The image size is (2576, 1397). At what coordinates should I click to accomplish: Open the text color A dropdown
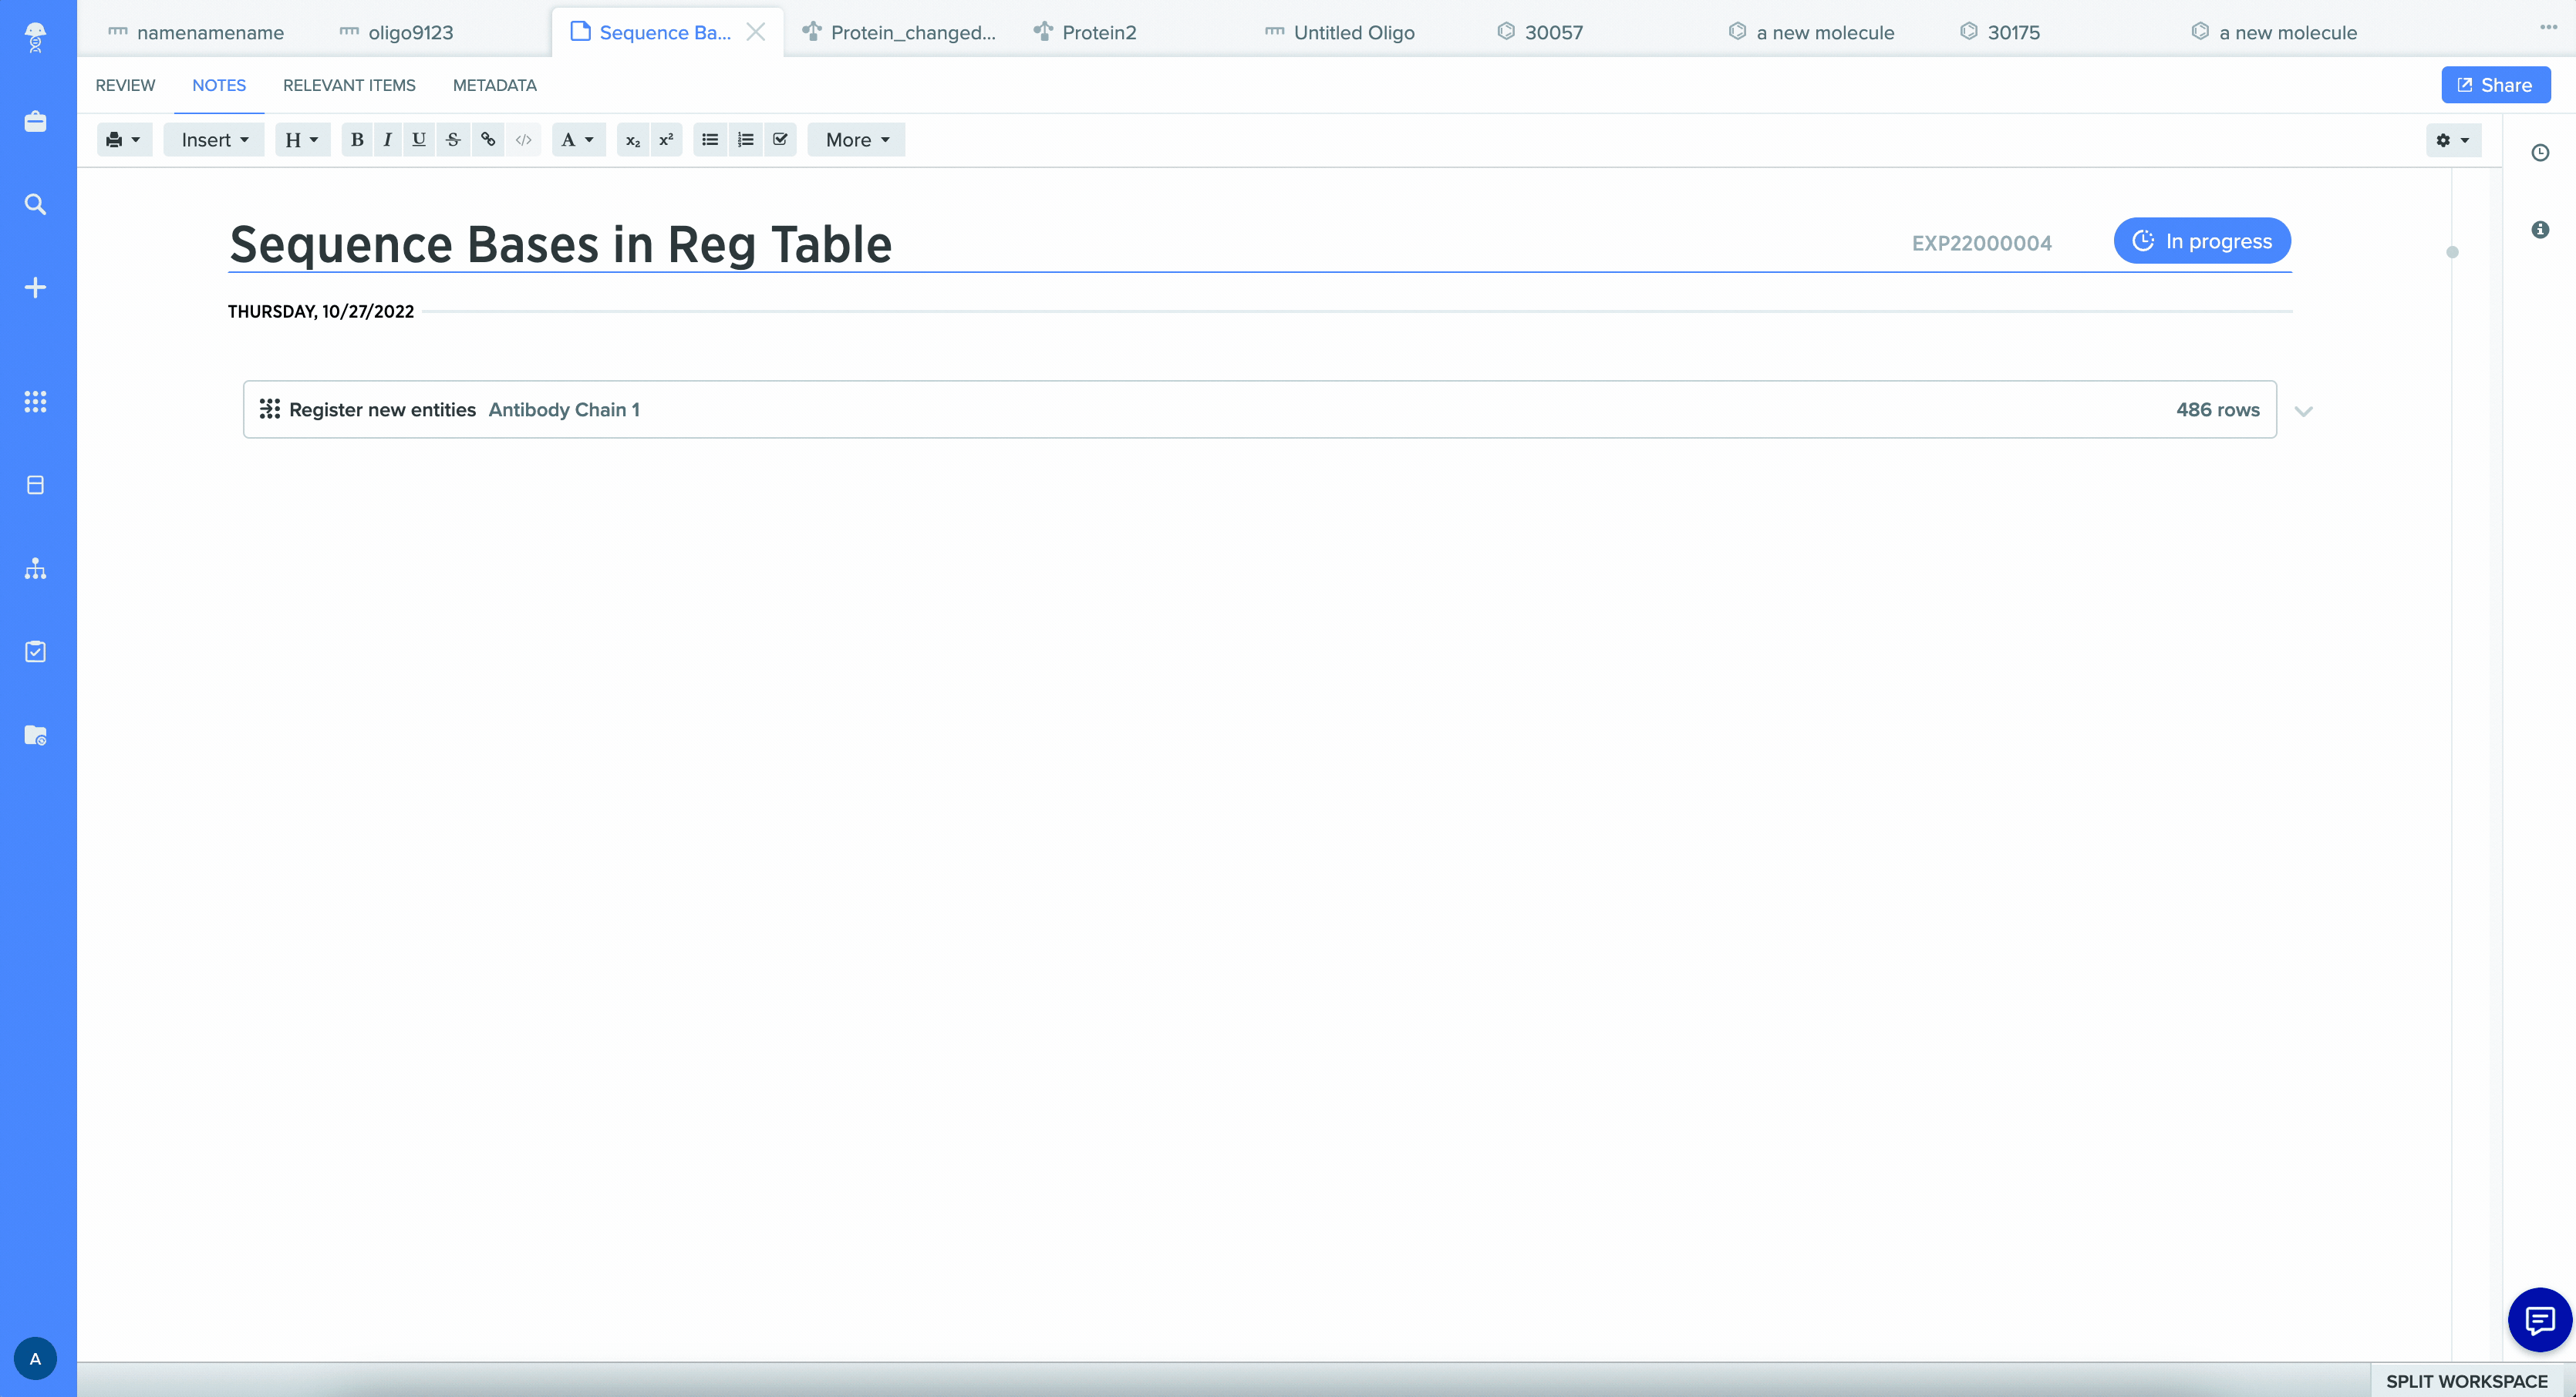(578, 140)
